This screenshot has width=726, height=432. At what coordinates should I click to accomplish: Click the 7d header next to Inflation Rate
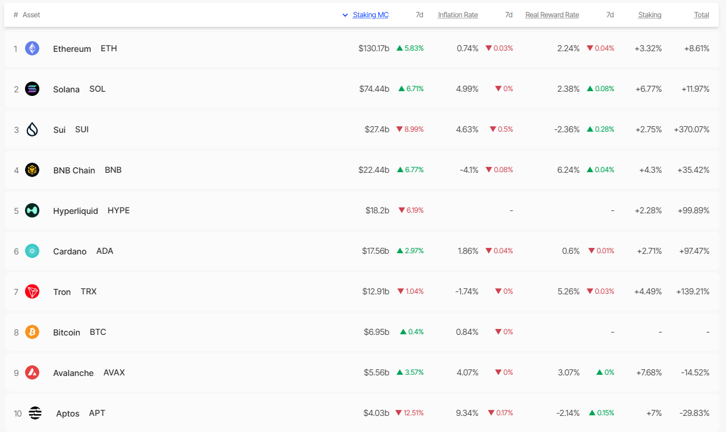(x=509, y=15)
